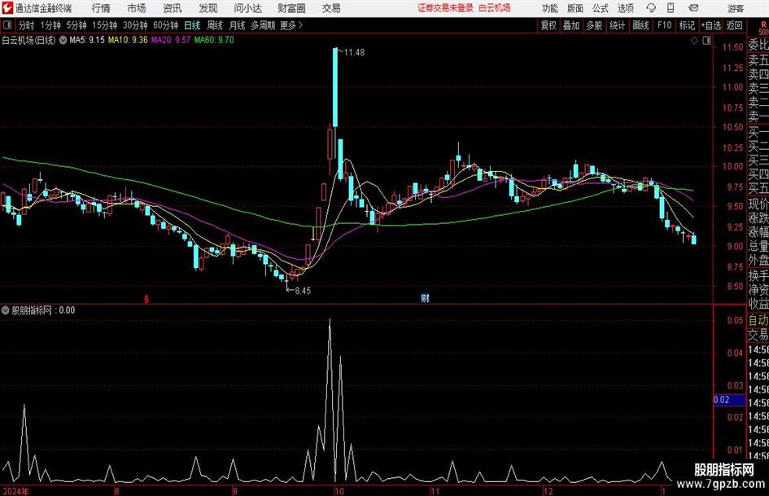Open the 交易 menu
Viewport: 769px width, 496px height.
[x=331, y=8]
